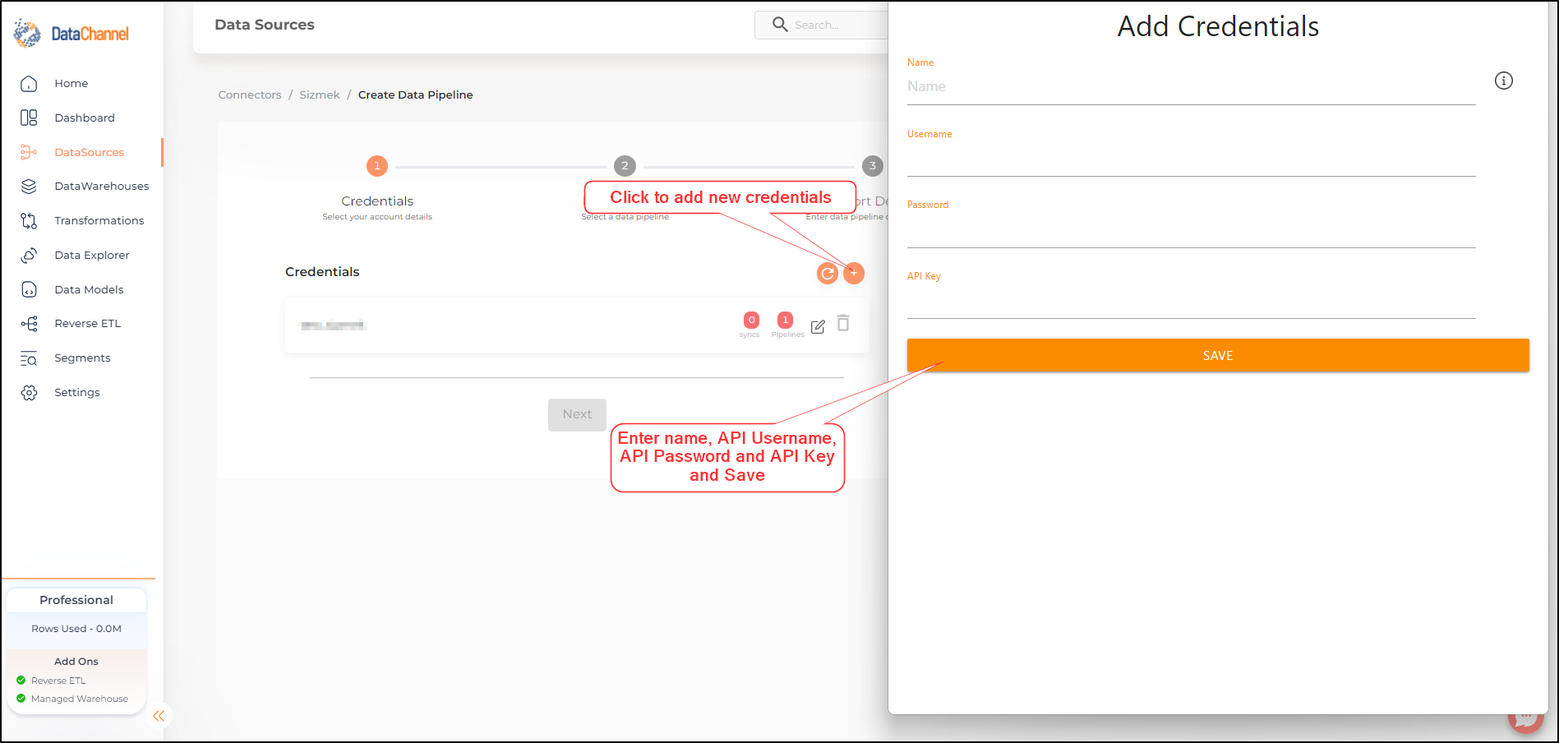Click Create Data Pipeline breadcrumb text
This screenshot has height=743, width=1559.
tap(416, 95)
